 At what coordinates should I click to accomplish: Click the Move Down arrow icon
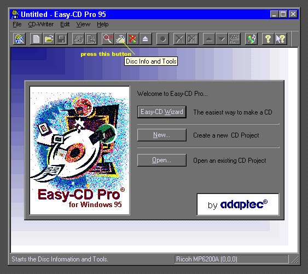click(x=222, y=39)
